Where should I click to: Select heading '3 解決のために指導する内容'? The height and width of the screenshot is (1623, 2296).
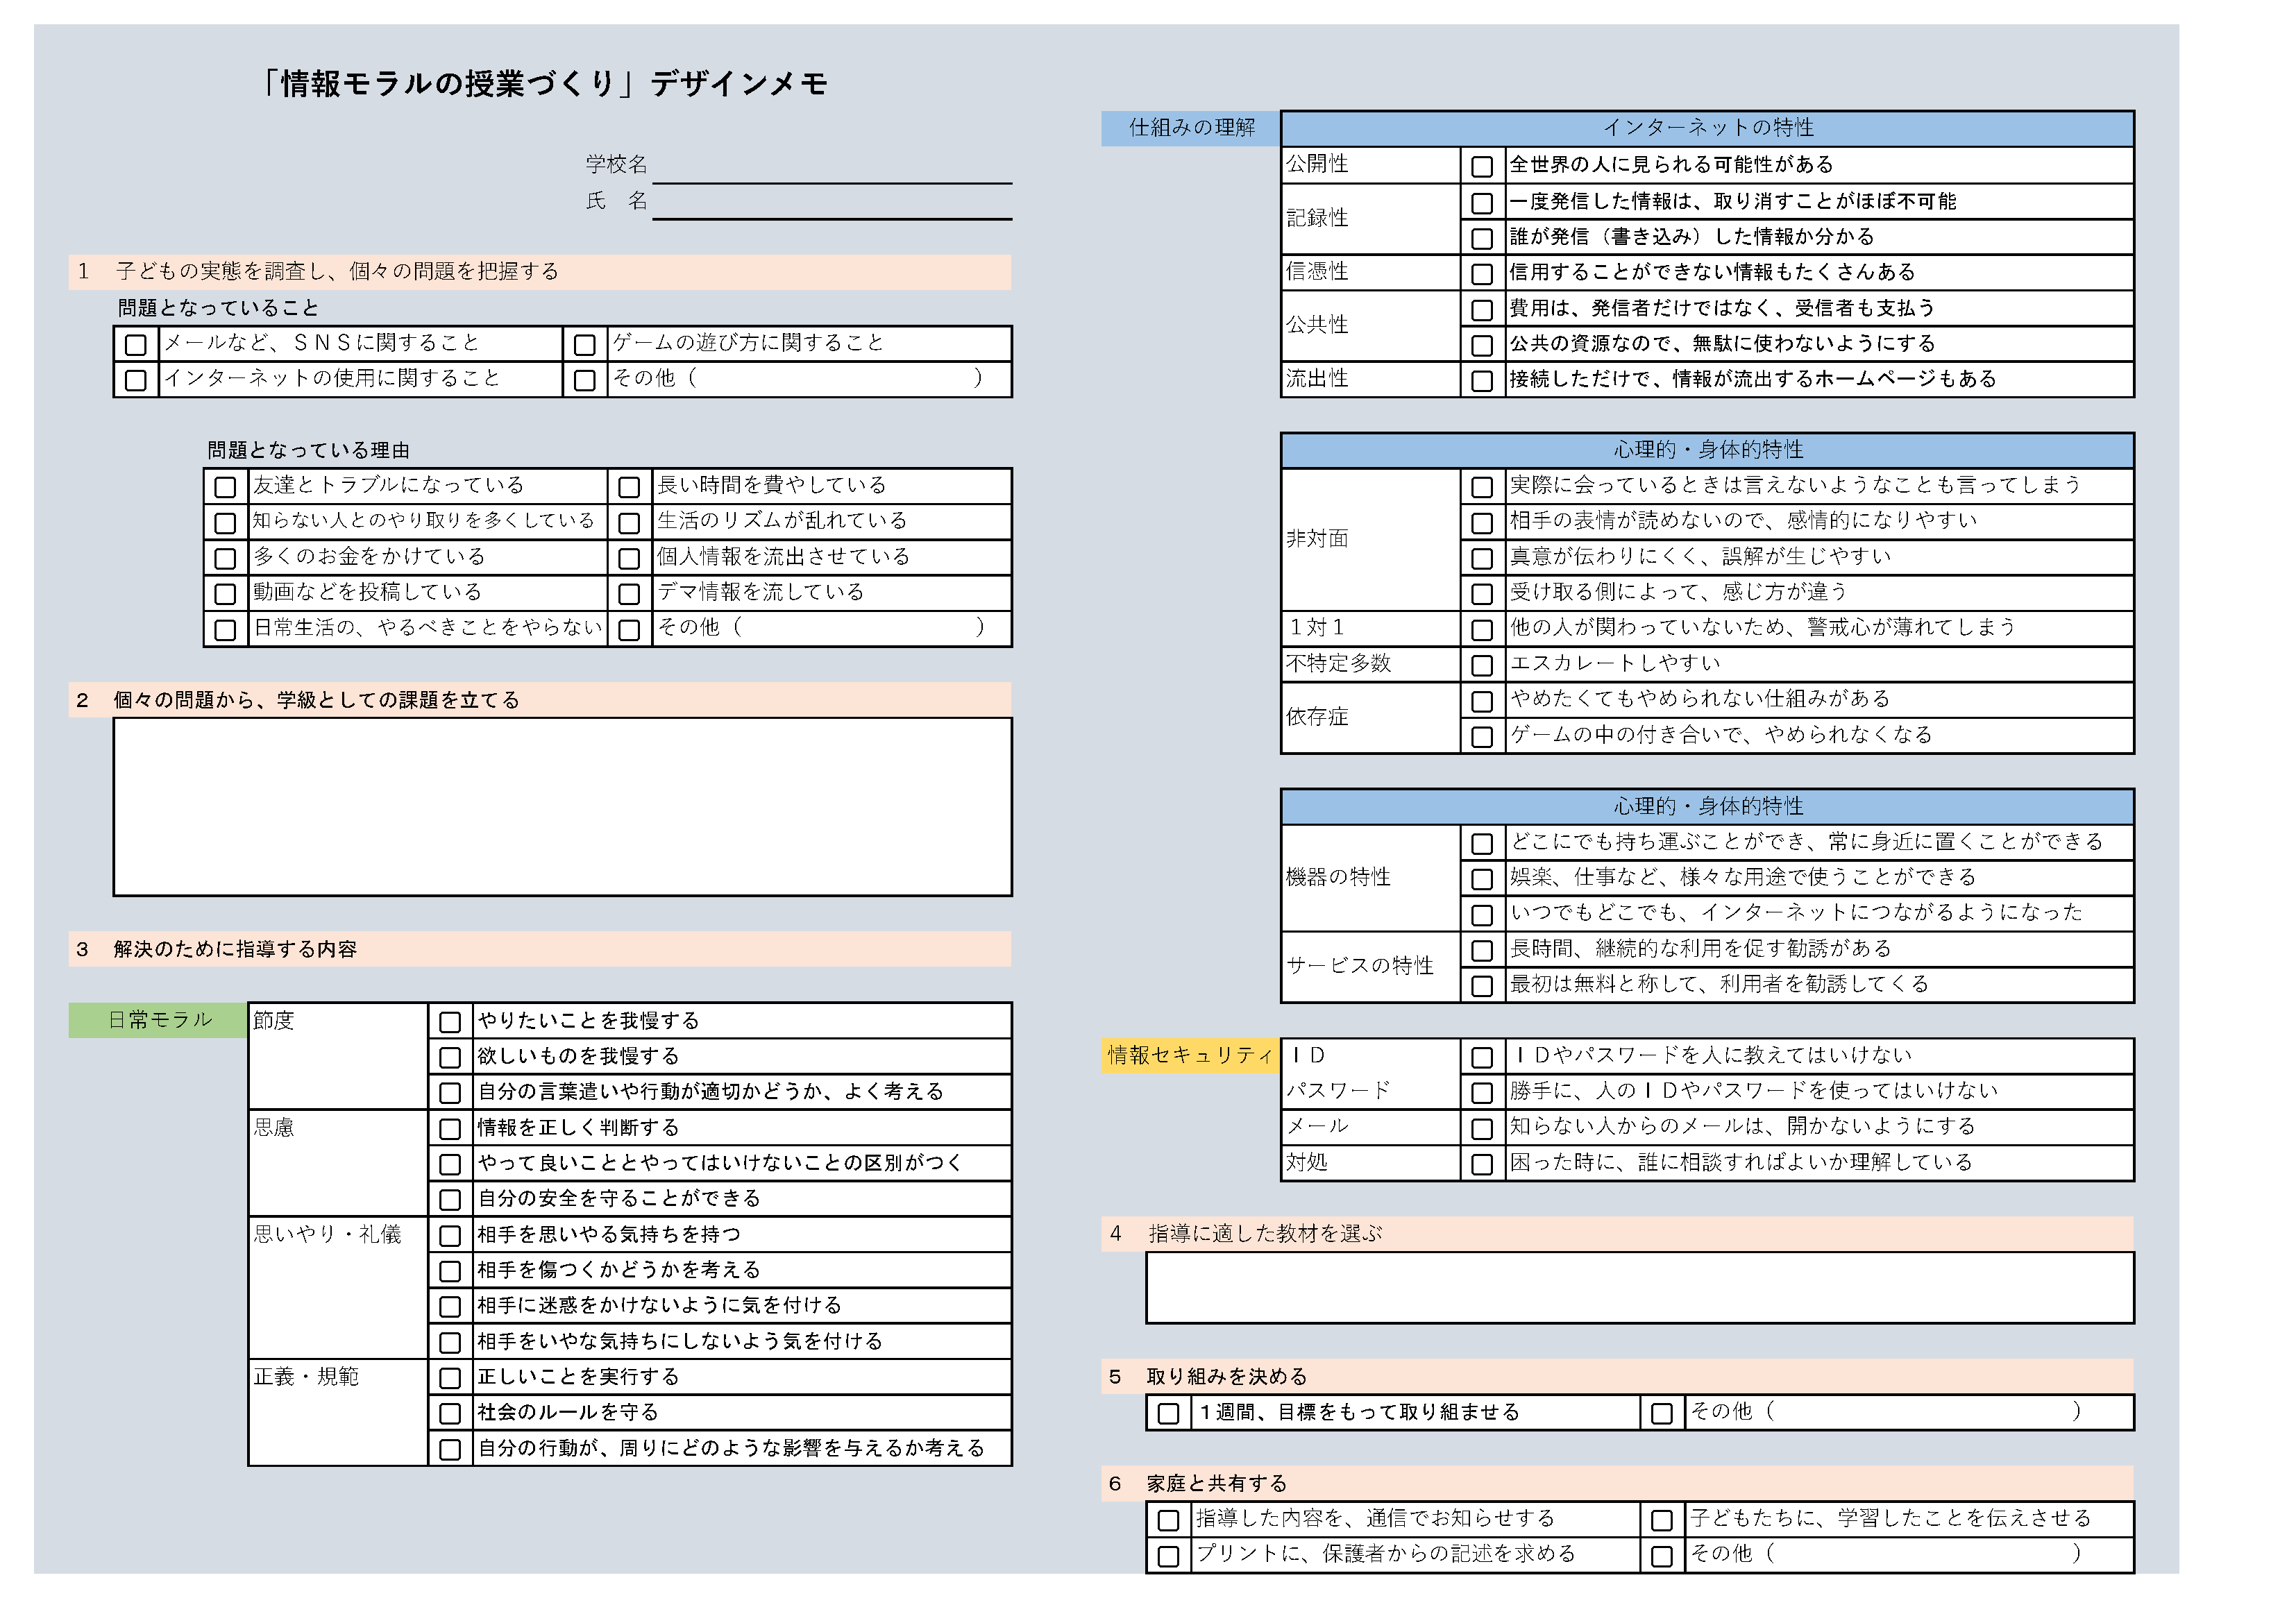click(540, 950)
